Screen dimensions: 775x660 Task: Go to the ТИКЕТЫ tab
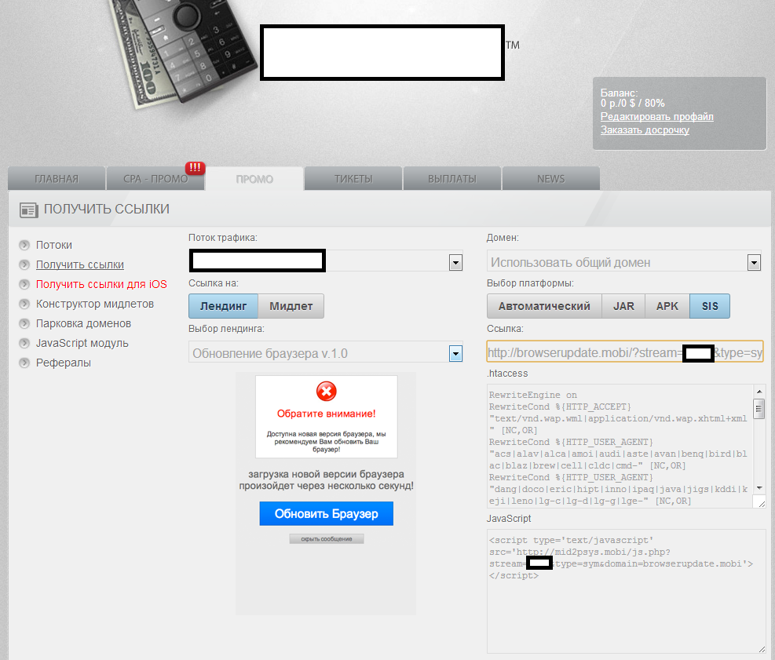[x=353, y=179]
